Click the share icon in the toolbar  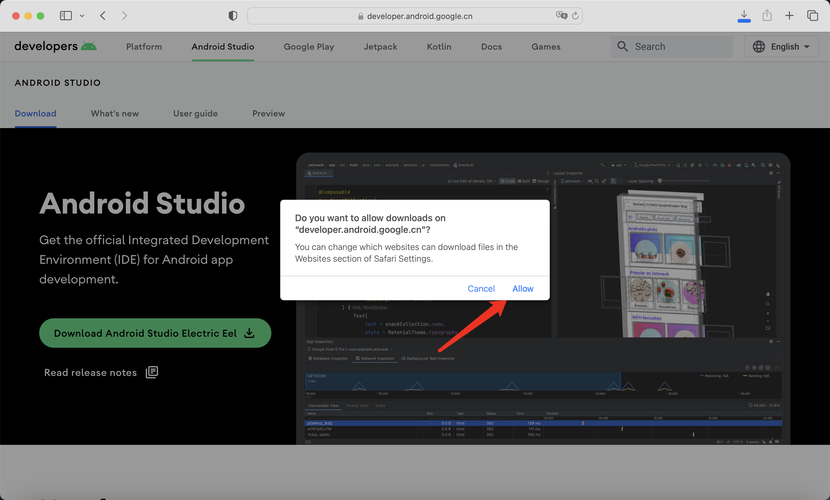pyautogui.click(x=767, y=16)
